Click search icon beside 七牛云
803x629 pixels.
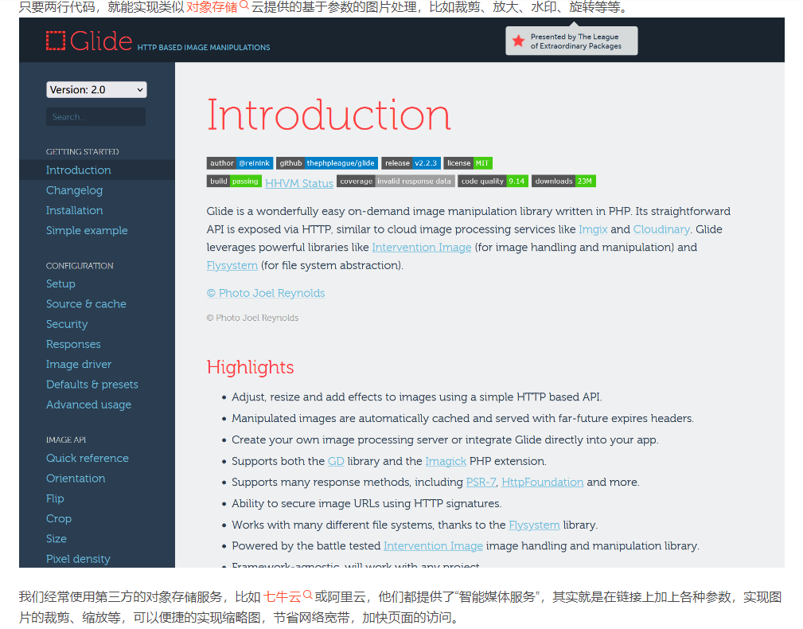[308, 595]
